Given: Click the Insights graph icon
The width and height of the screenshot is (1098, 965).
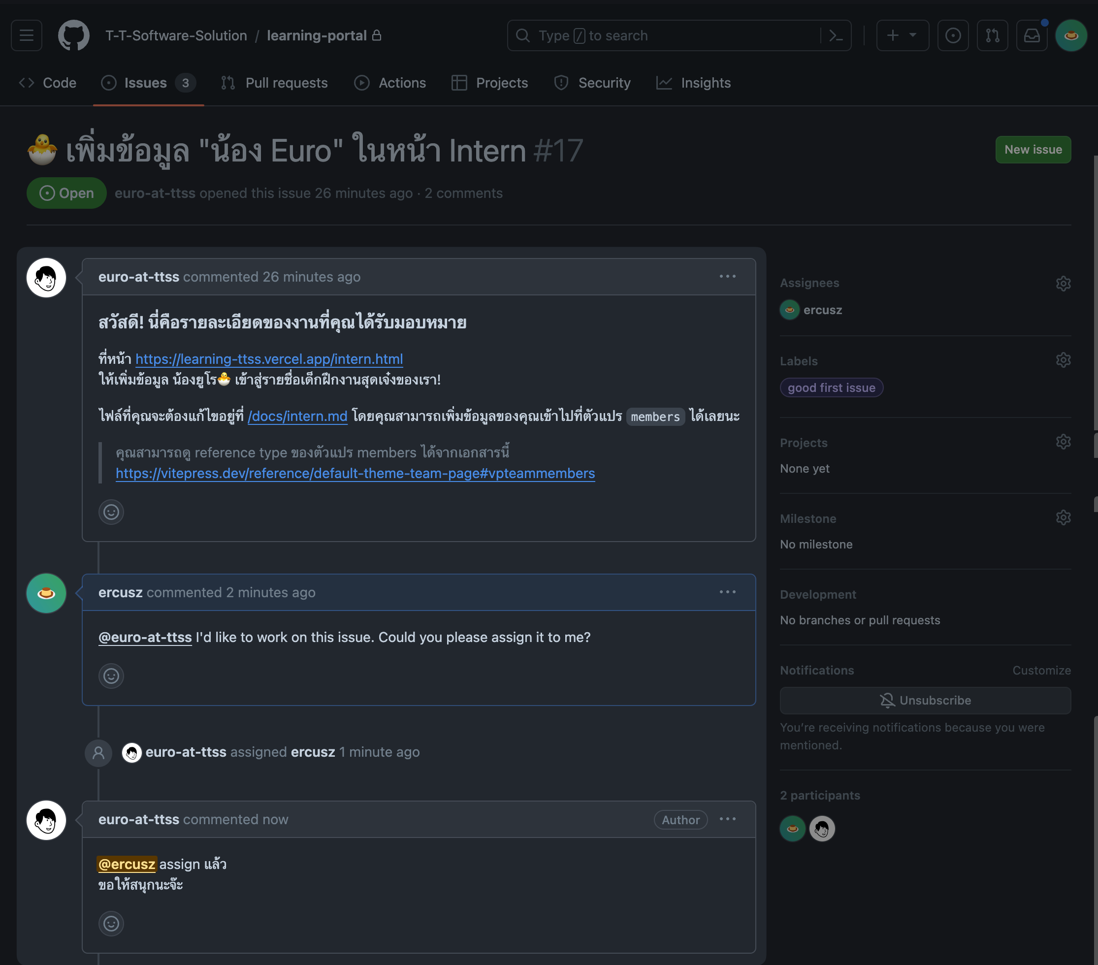Looking at the screenshot, I should coord(663,82).
